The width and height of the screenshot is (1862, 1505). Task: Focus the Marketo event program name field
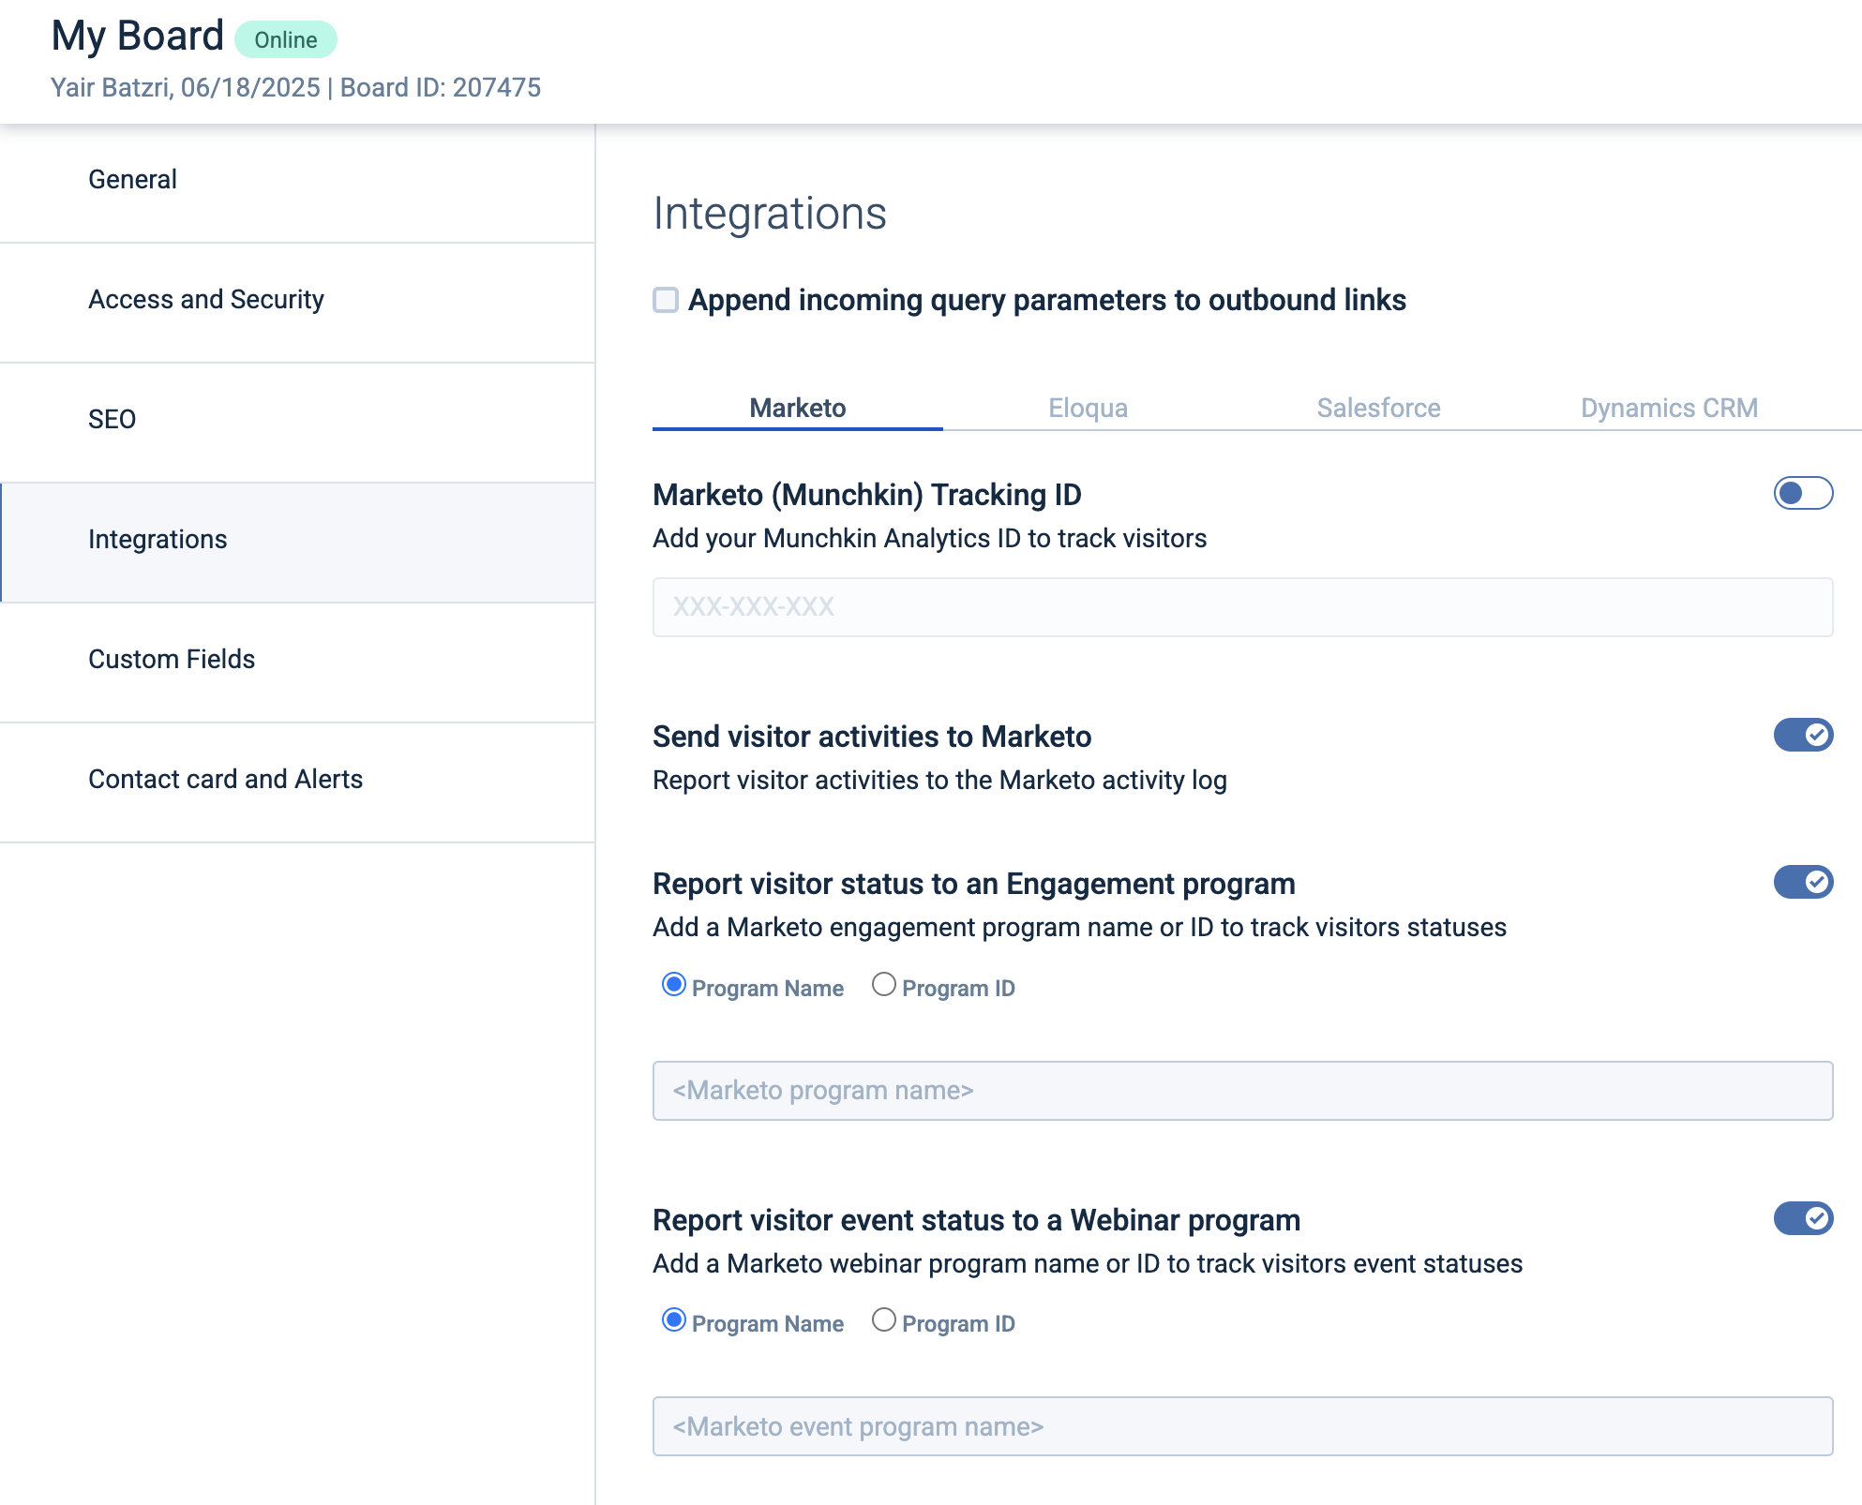[1242, 1426]
